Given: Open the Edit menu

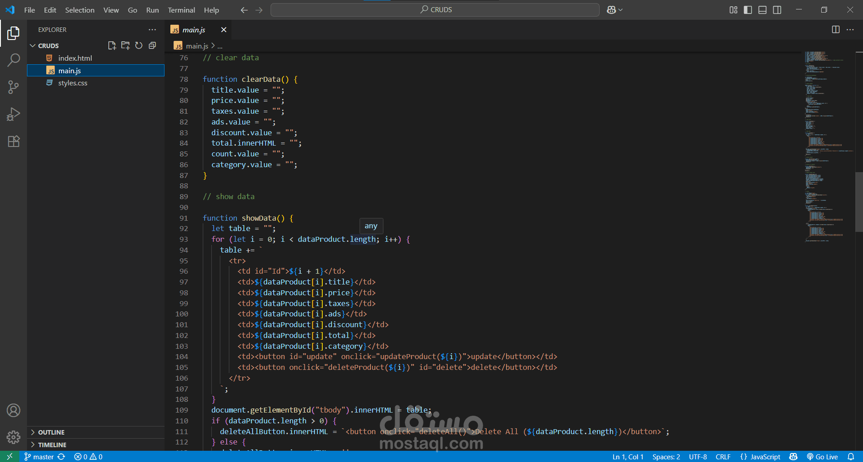Looking at the screenshot, I should (50, 10).
